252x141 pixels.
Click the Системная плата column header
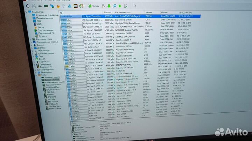pos(124,12)
